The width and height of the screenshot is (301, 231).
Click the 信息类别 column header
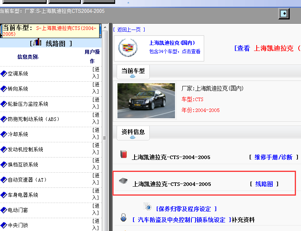[28, 57]
